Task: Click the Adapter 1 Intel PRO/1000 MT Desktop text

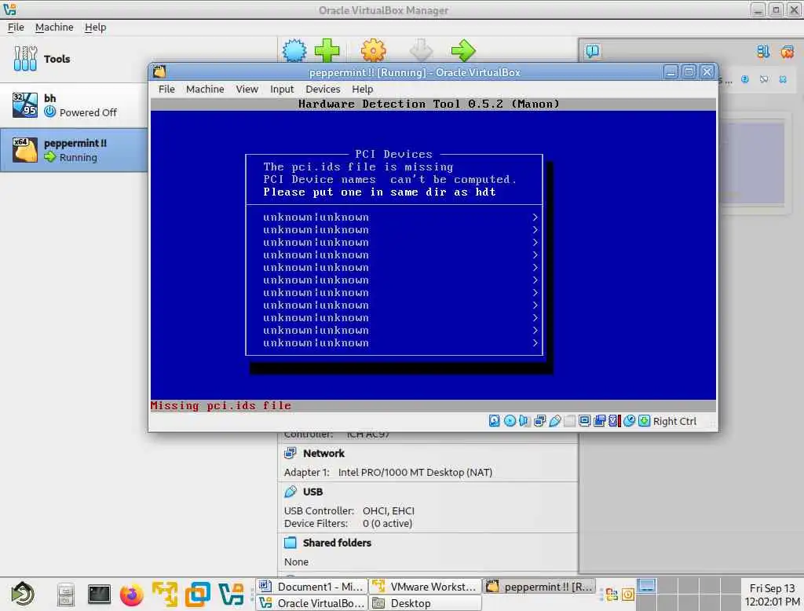Action: (x=388, y=472)
